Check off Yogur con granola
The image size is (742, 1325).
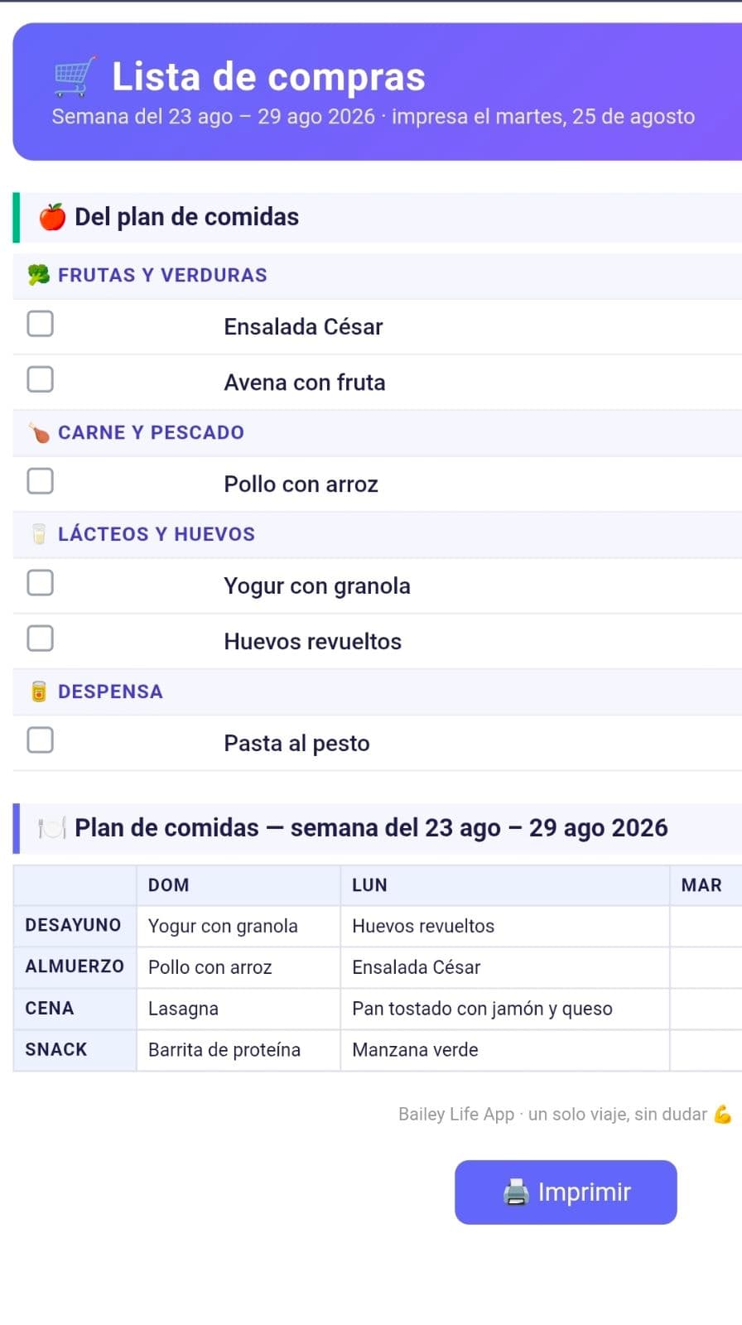click(x=41, y=583)
